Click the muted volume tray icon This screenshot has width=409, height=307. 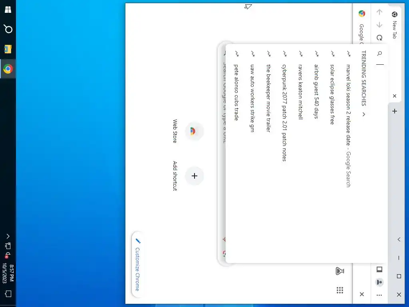[8, 255]
